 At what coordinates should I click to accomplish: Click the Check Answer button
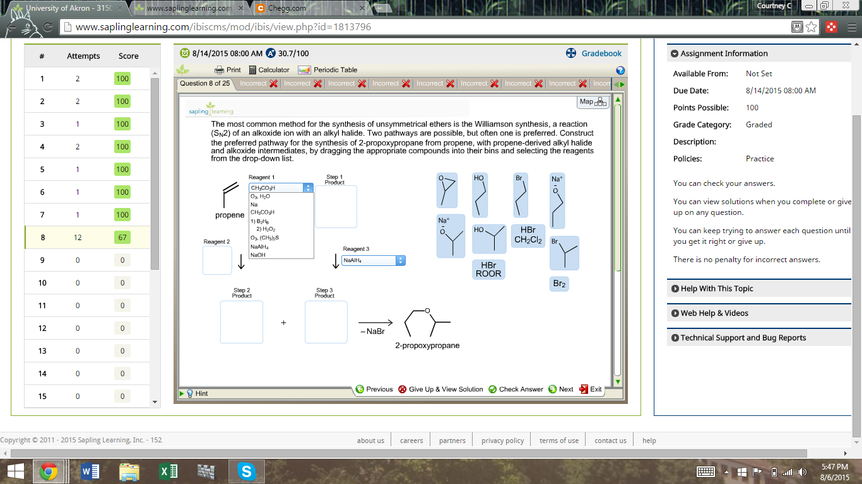point(516,389)
